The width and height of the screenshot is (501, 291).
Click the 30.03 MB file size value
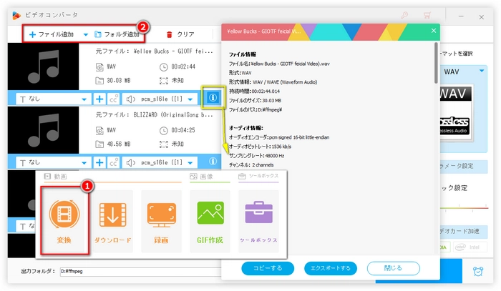[119, 80]
